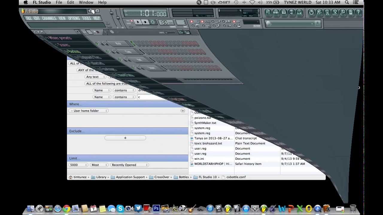Open the playlist view from shortcut icons
This screenshot has height=215, width=383.
[268, 13]
